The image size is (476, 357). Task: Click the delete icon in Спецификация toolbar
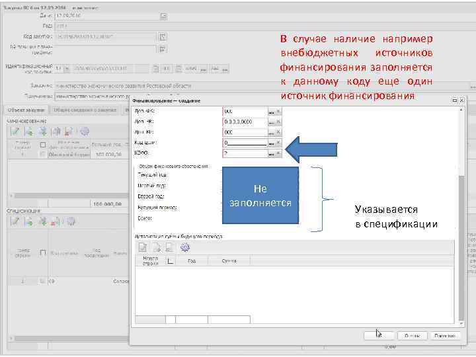[x=56, y=222]
